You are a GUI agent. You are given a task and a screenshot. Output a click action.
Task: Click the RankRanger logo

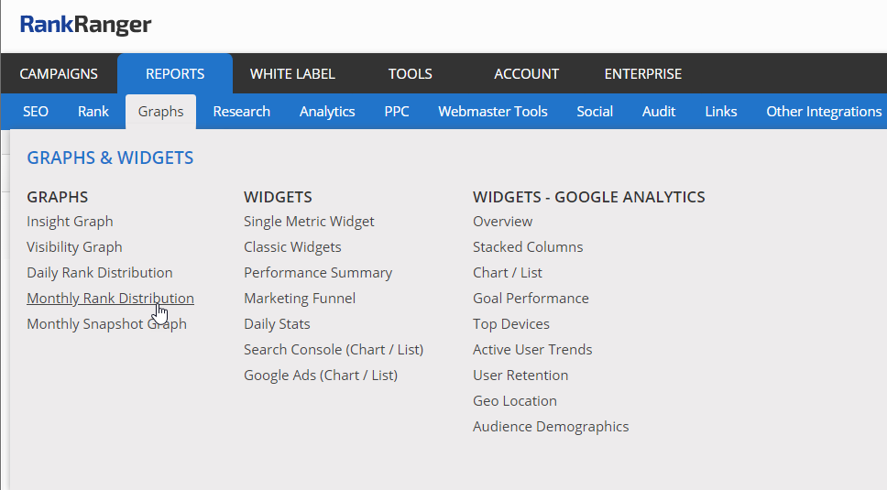[85, 25]
